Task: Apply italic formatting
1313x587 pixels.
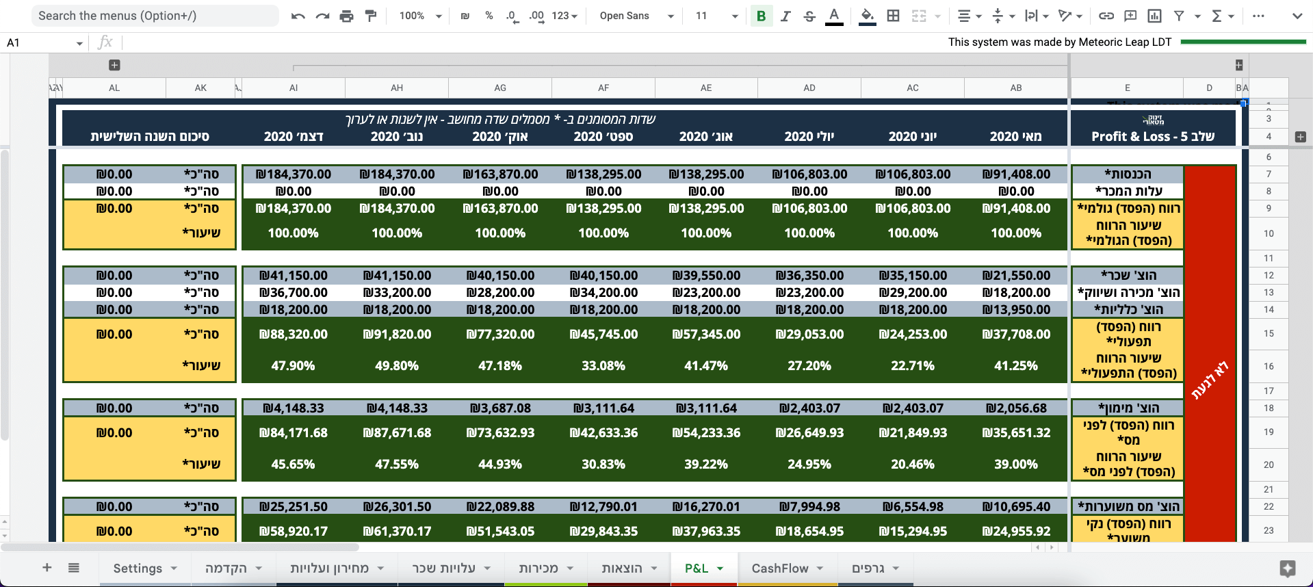Action: pos(785,16)
